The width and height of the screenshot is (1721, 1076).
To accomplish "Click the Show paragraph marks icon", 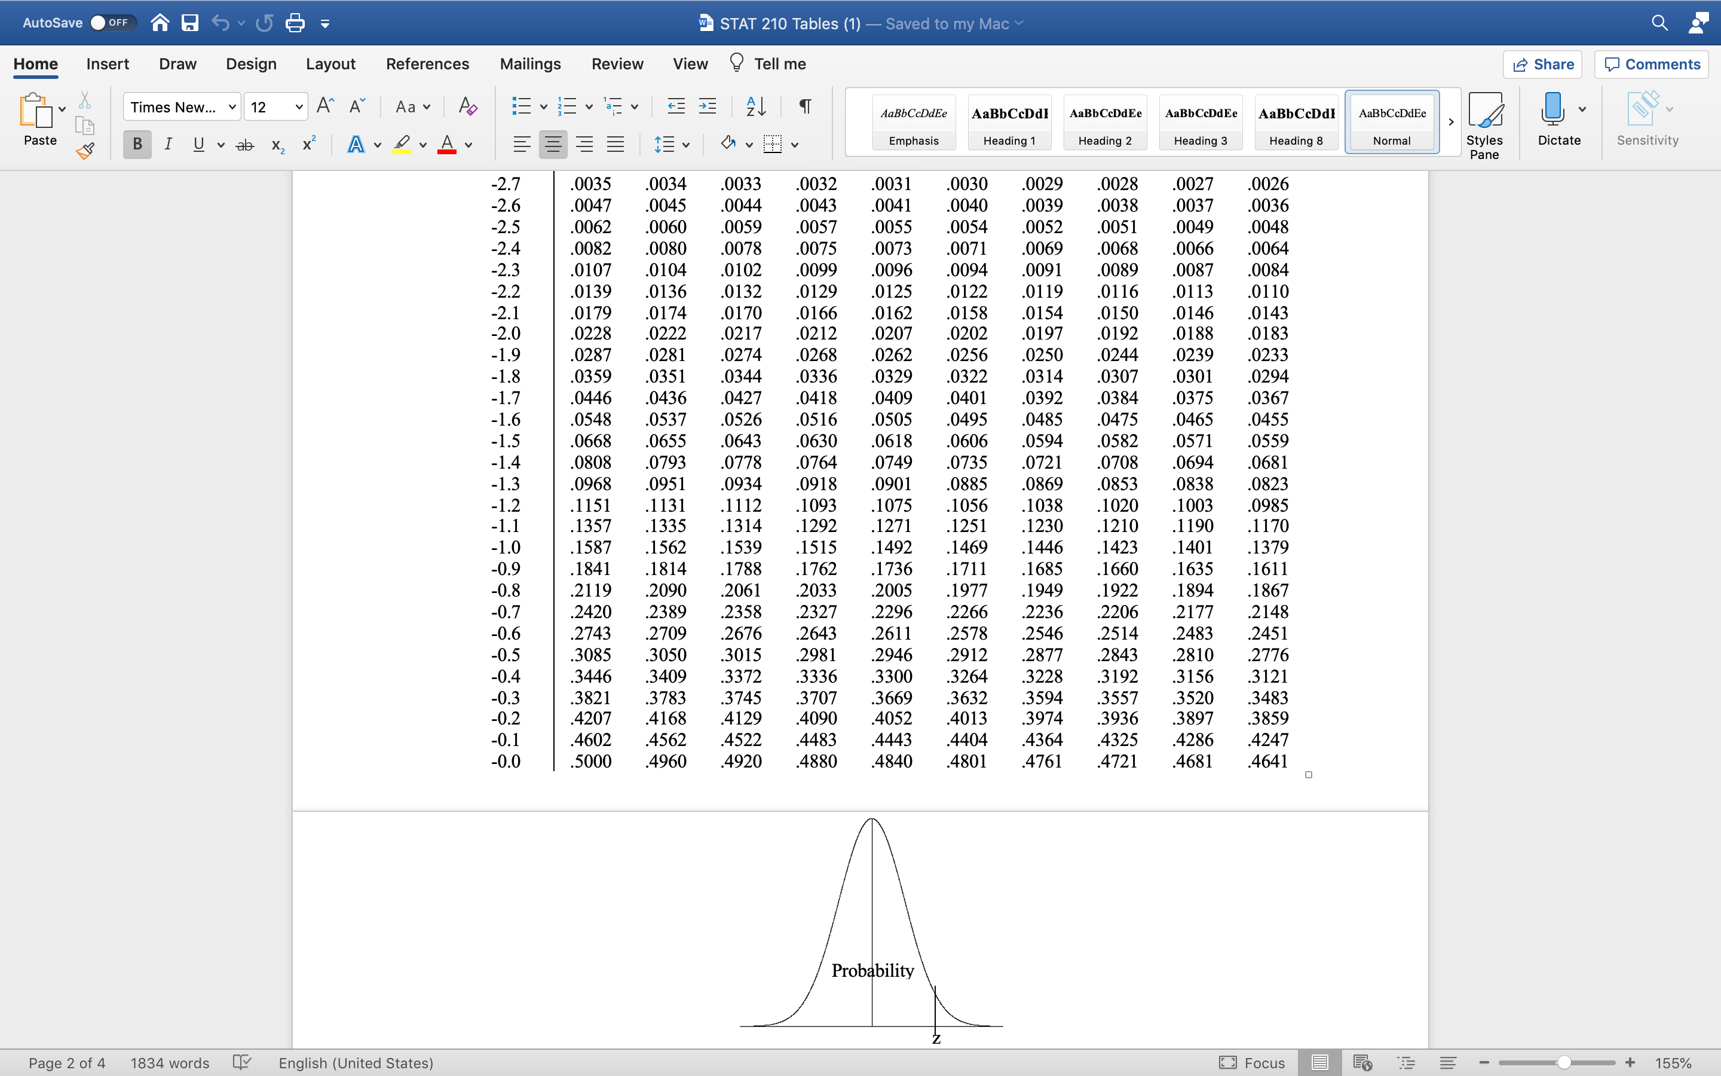I will (805, 107).
